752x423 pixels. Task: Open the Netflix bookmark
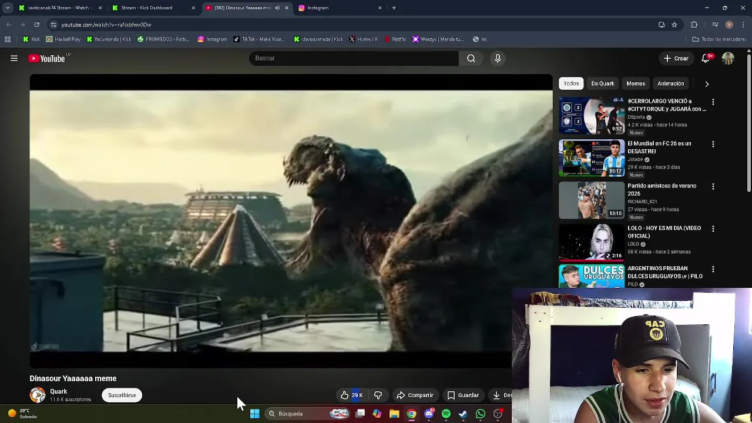coord(395,39)
